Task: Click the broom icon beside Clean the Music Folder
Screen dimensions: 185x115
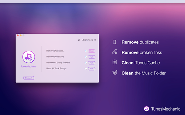Action: 115,72
